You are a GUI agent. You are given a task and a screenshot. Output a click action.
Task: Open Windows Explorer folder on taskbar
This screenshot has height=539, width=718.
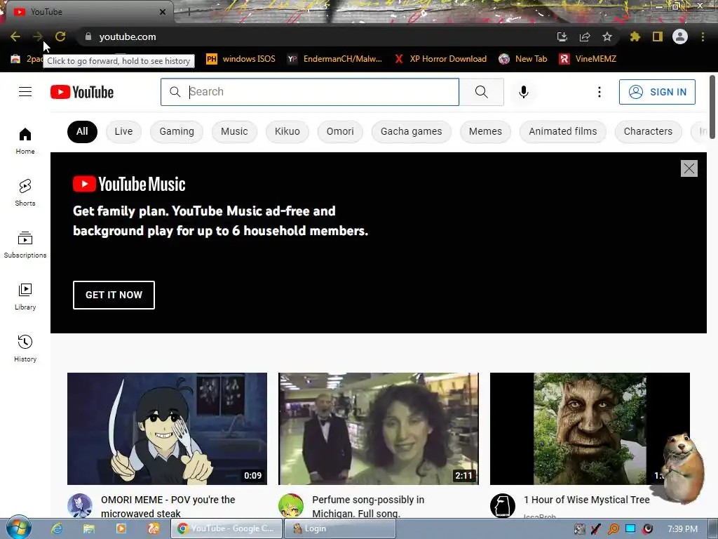point(89,528)
